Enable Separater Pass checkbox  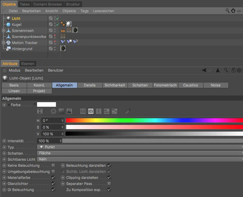point(109,184)
